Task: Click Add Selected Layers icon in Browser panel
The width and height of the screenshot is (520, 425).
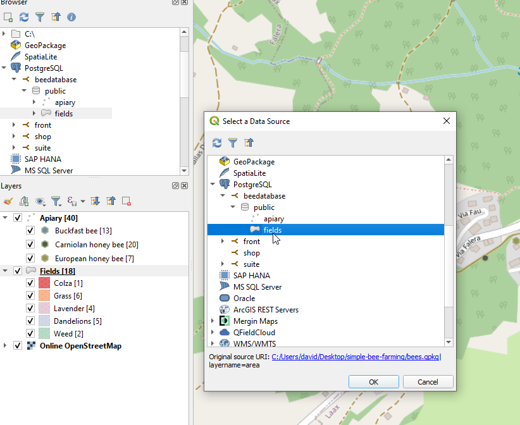Action: (x=8, y=17)
